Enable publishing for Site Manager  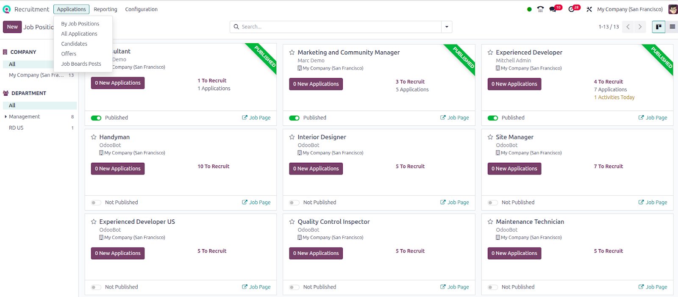click(492, 203)
